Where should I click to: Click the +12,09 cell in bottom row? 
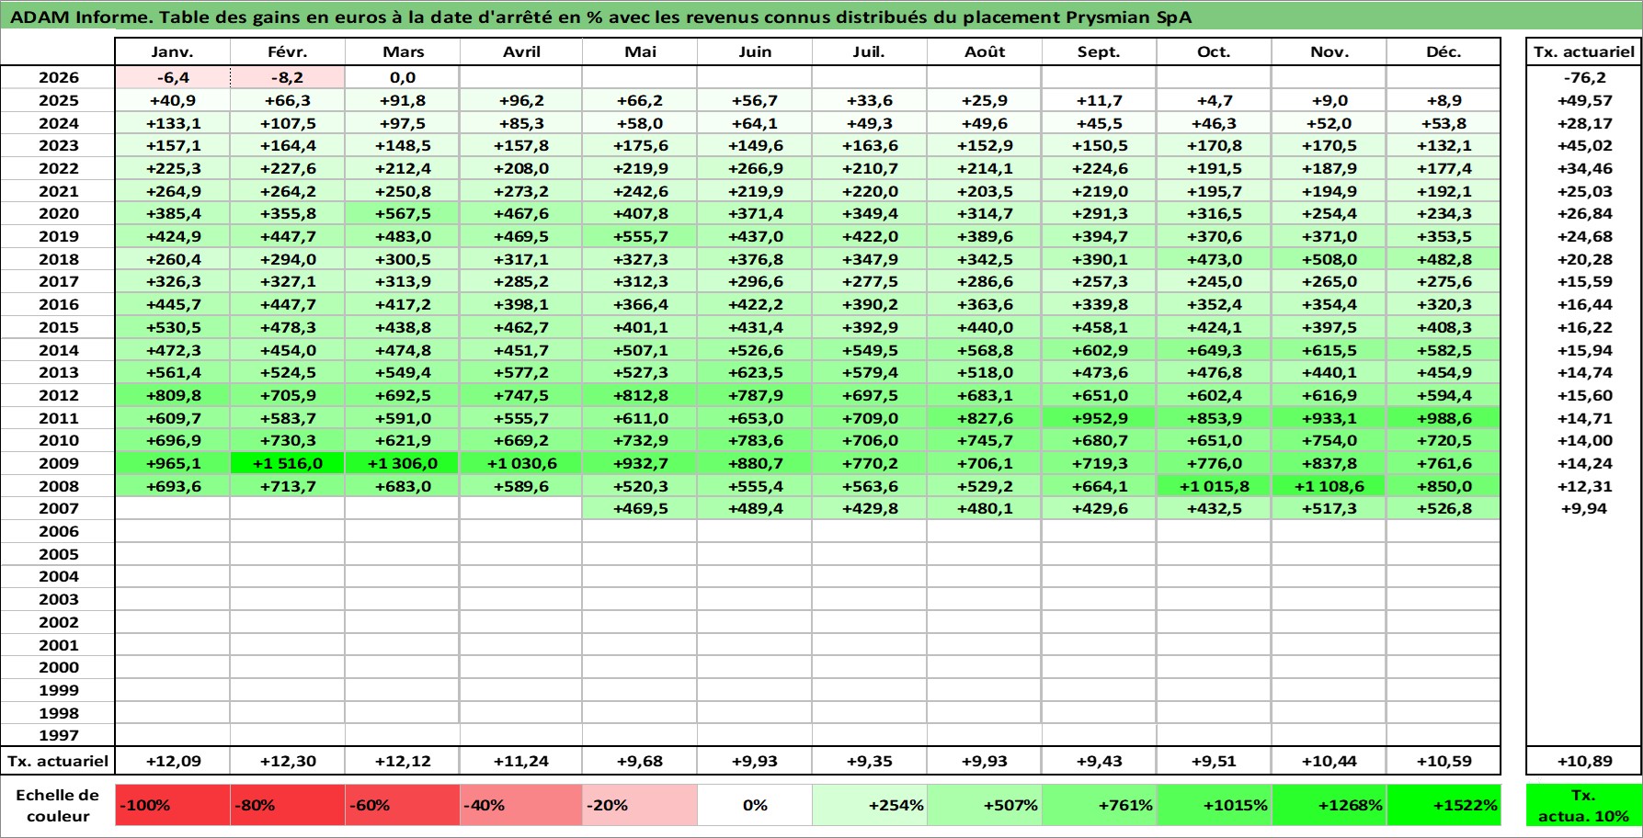click(173, 761)
